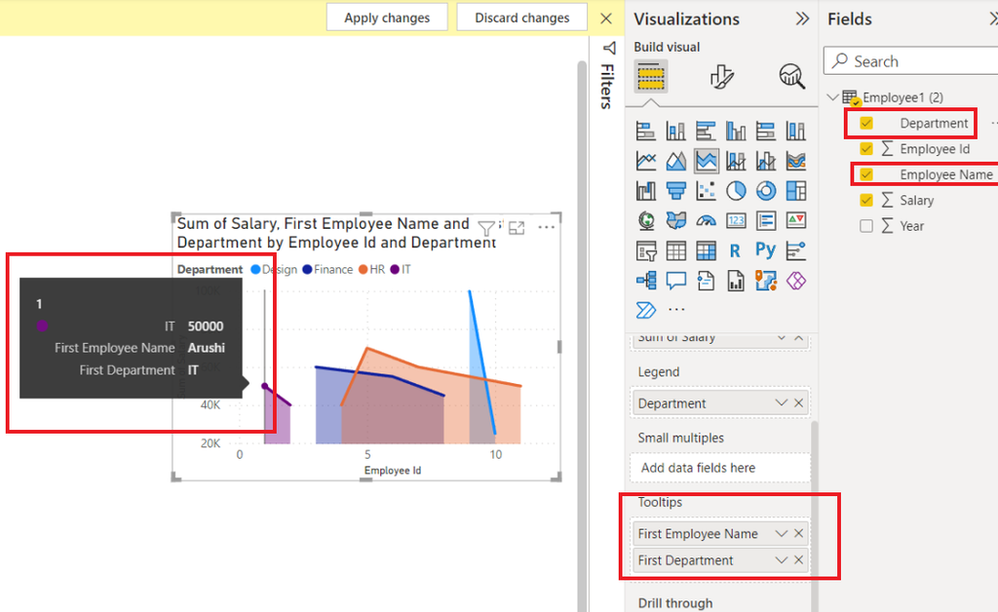
Task: Select the Multi-row card visual
Action: 766,220
